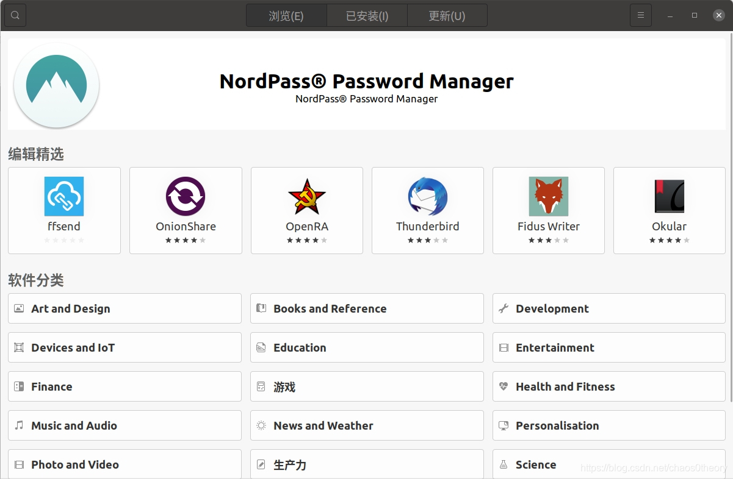Click the Finance icon
This screenshot has width=733, height=479.
19,386
